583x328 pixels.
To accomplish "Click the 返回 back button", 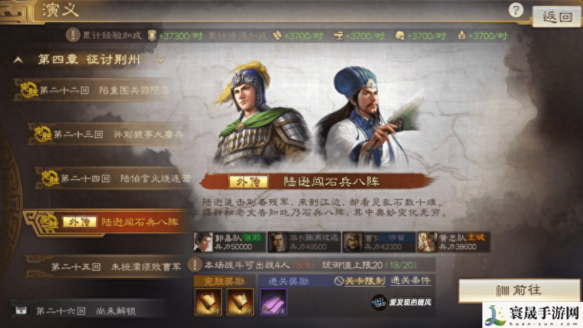I will [557, 17].
